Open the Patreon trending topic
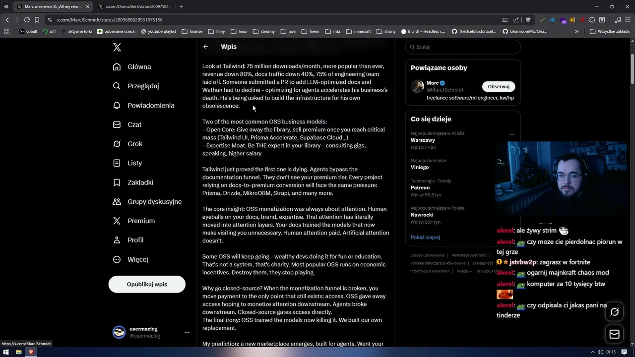Screen dimensions: 635x357 (x=420, y=188)
